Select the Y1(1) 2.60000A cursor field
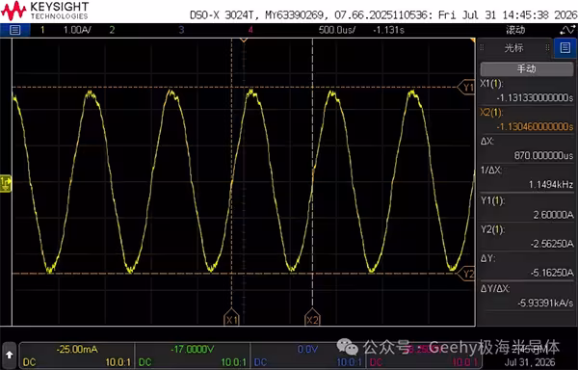The height and width of the screenshot is (370, 578). click(x=527, y=208)
